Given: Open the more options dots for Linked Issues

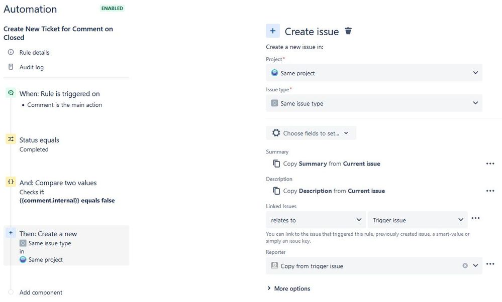Looking at the screenshot, I should pos(475,218).
